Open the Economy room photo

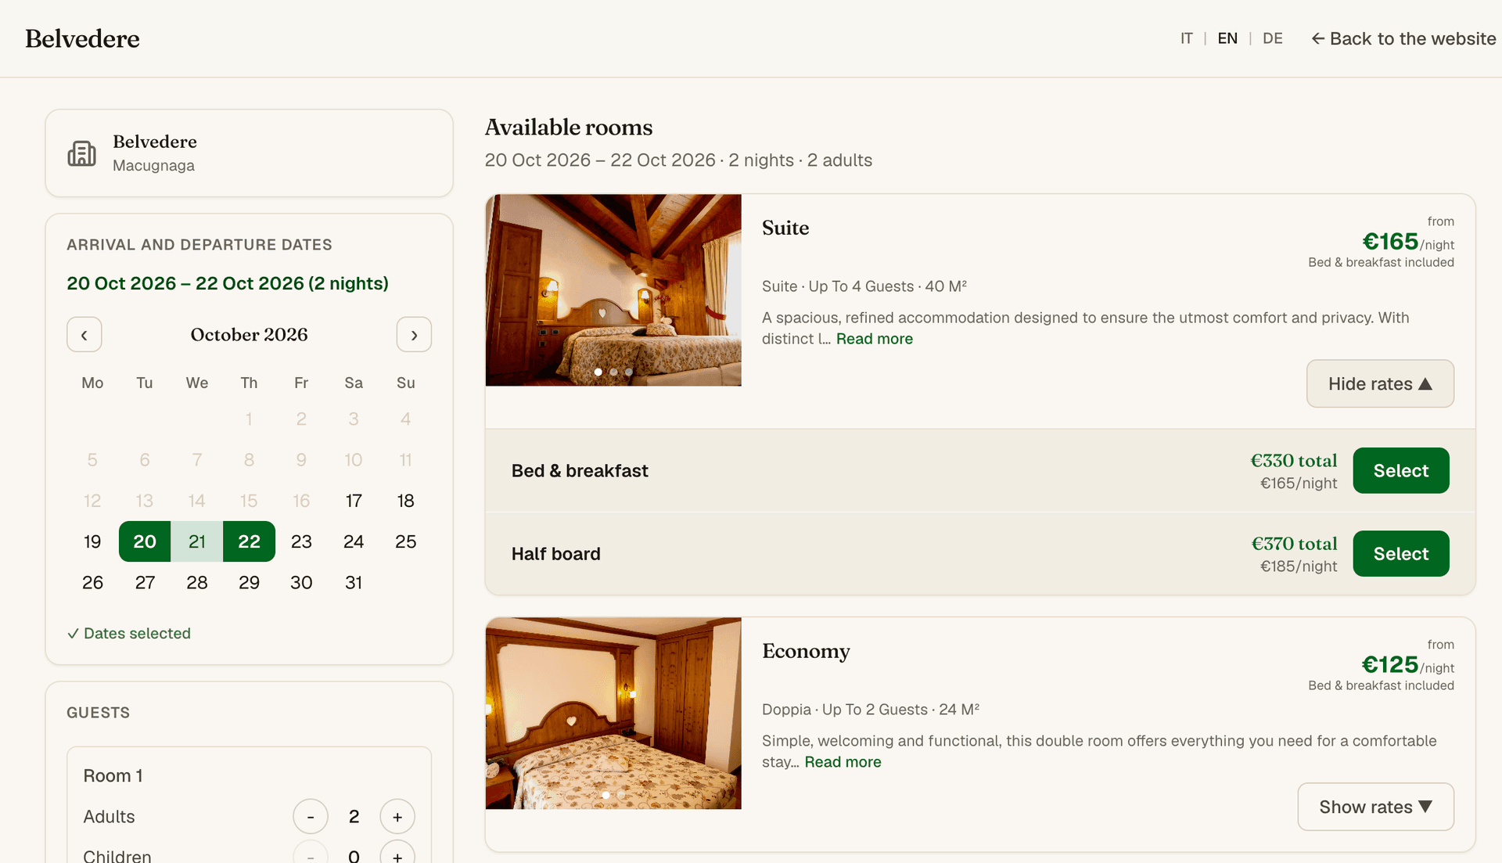613,713
